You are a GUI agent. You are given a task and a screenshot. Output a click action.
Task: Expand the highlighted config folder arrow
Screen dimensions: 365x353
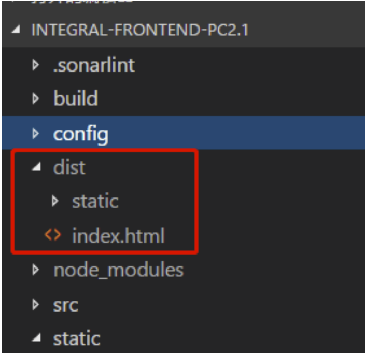click(x=35, y=134)
